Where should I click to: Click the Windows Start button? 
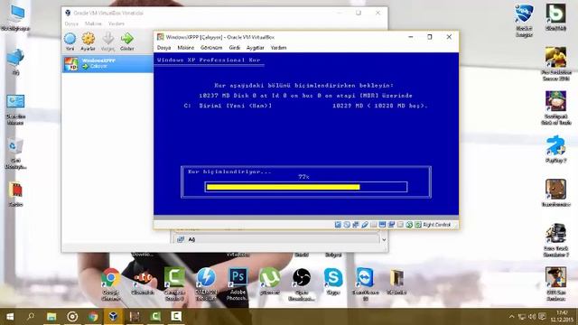10,317
